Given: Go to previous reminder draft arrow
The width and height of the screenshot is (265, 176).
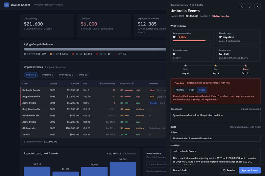Looking at the screenshot, I should [242, 7].
